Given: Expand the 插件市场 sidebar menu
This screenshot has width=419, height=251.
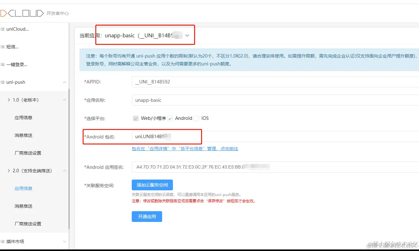Looking at the screenshot, I should 65,242.
